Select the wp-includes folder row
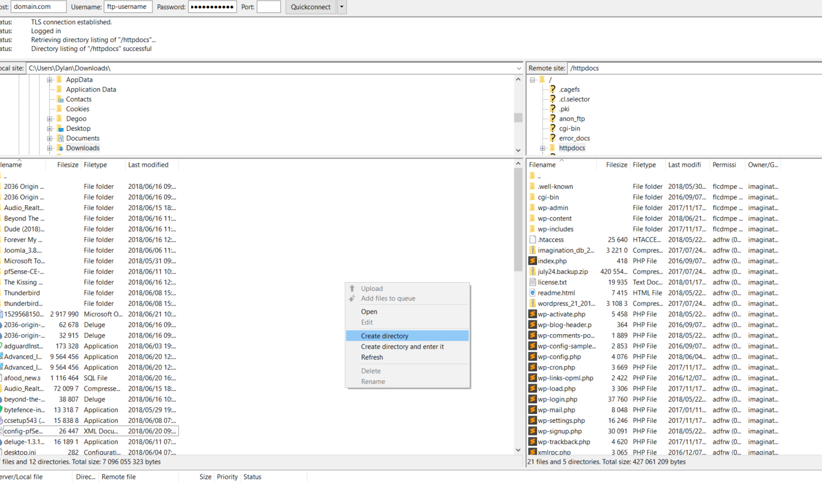Viewport: 822px width, 486px height. 654,229
